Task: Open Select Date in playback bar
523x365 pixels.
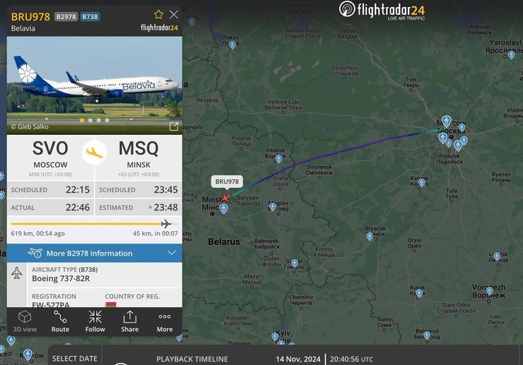Action: tap(75, 359)
